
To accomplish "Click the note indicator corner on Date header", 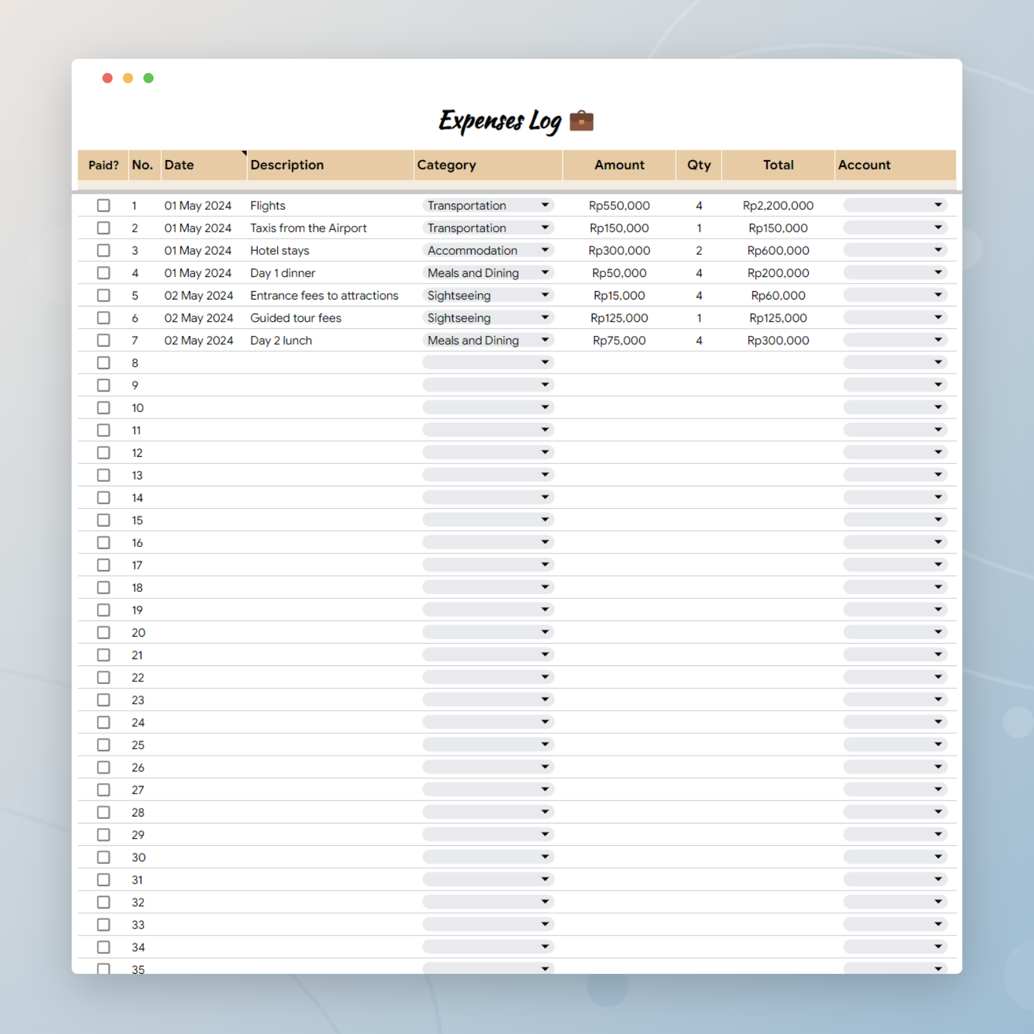I will (244, 154).
